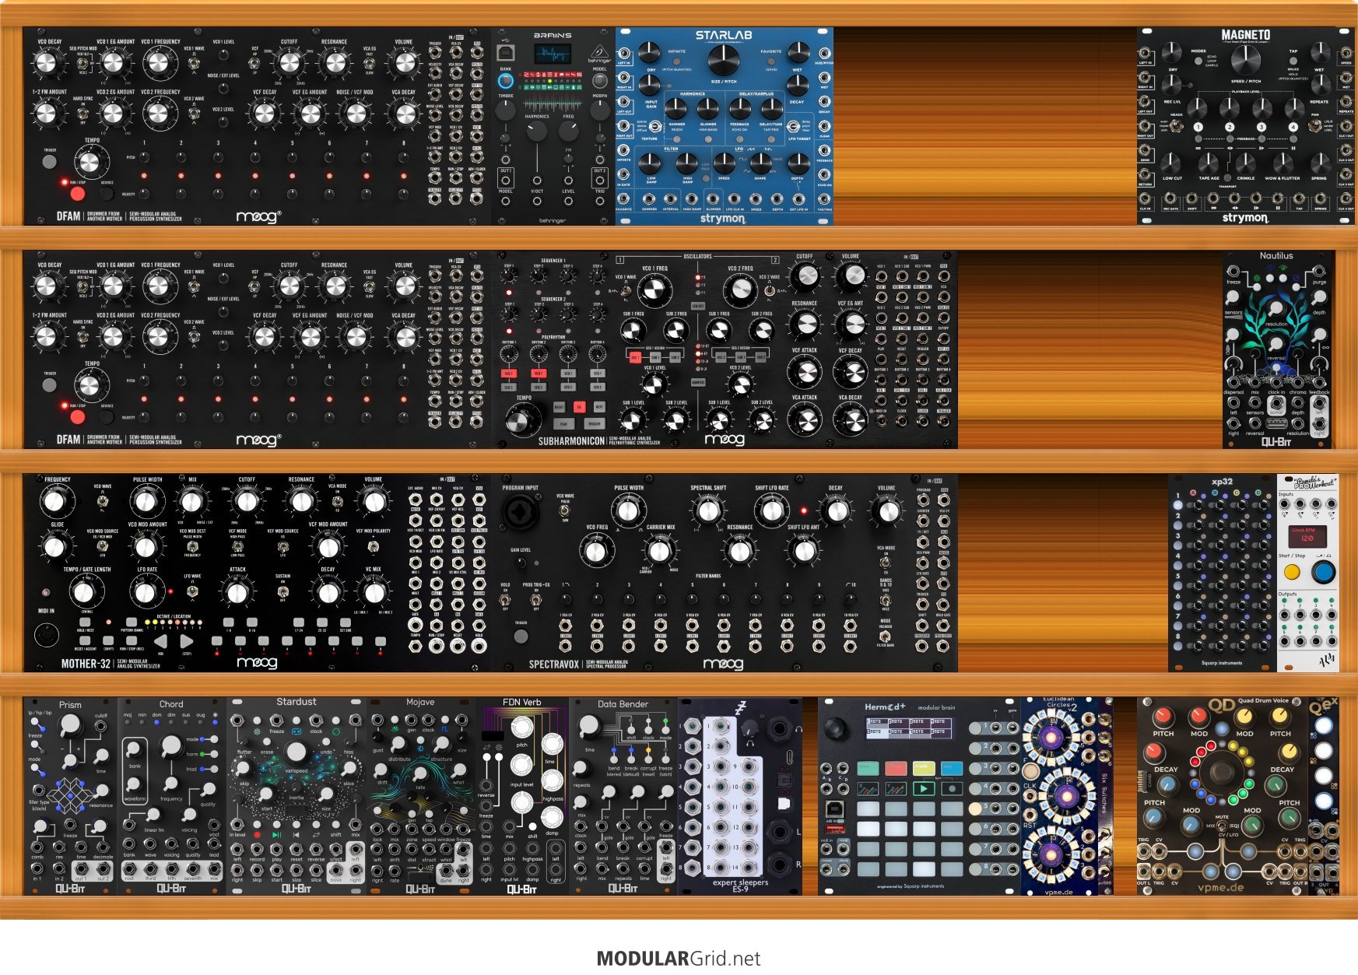Toggle the VCF Mode switch on Mother-32
The height and width of the screenshot is (975, 1358).
pyautogui.click(x=237, y=547)
